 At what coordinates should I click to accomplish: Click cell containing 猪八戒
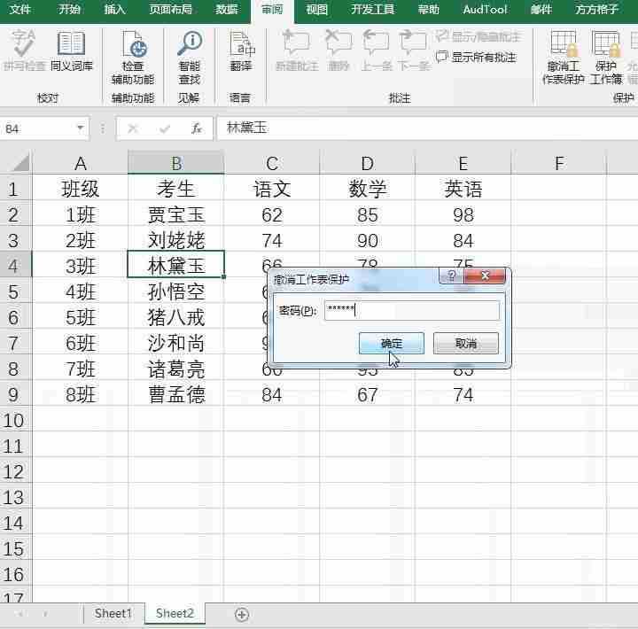click(175, 317)
